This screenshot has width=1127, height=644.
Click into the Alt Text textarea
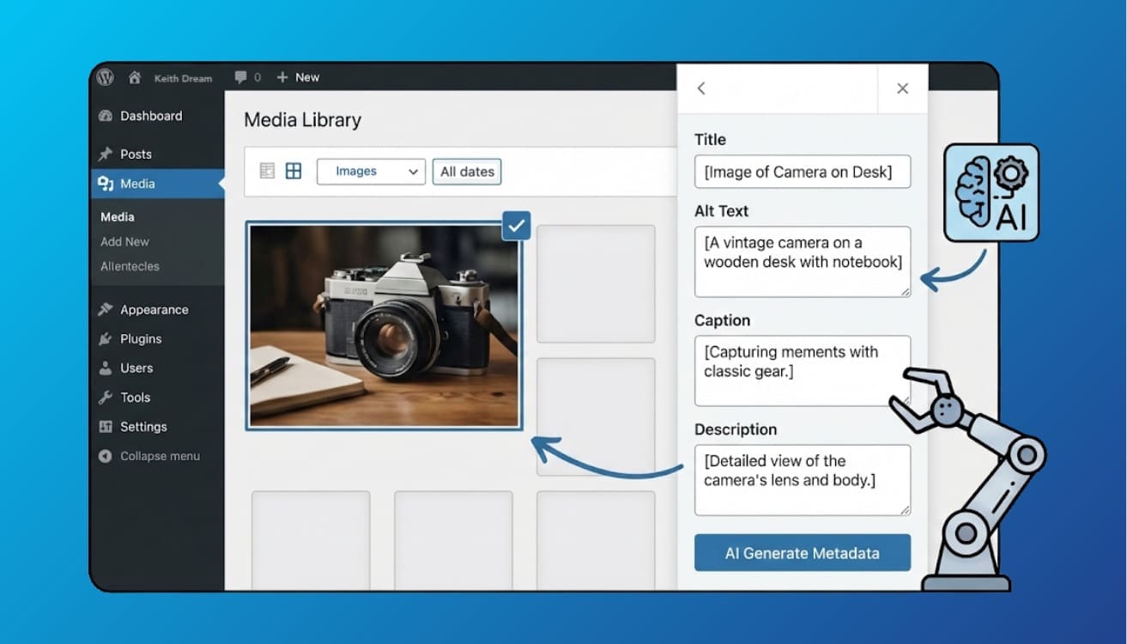[x=803, y=262]
